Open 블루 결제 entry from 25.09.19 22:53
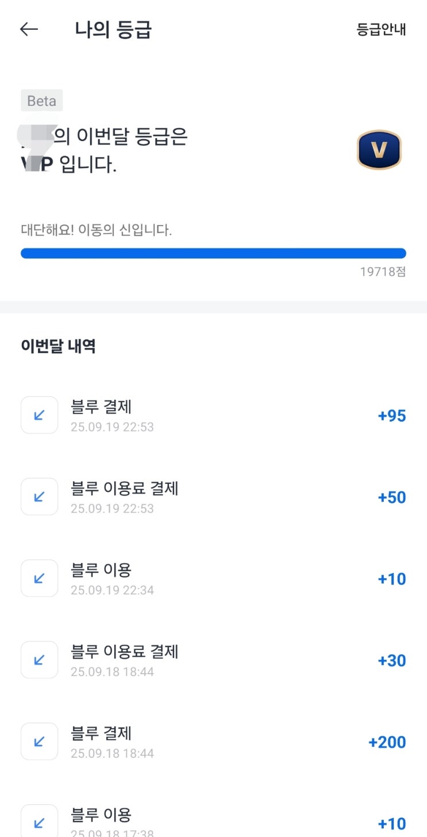The width and height of the screenshot is (427, 837). [x=101, y=407]
